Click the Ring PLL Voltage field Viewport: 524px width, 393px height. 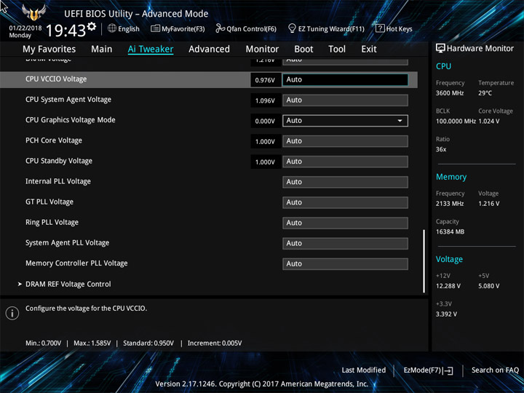pyautogui.click(x=345, y=223)
